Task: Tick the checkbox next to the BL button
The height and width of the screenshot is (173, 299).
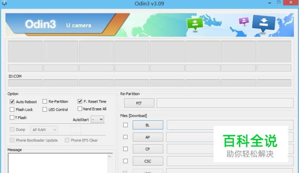Action: tap(125, 125)
